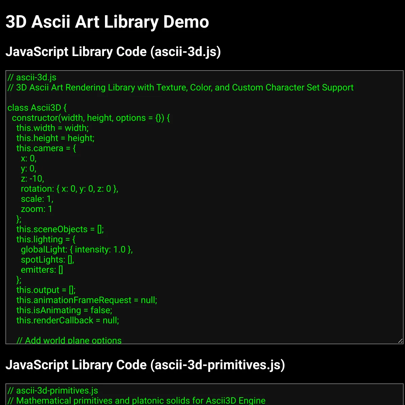This screenshot has height=405, width=405.
Task: Place cursor on 'z: -10,' line
Action: (32, 179)
